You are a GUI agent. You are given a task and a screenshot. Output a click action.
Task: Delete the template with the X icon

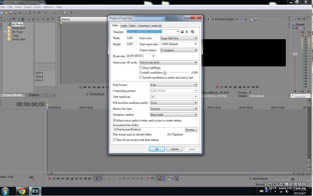pos(187,32)
